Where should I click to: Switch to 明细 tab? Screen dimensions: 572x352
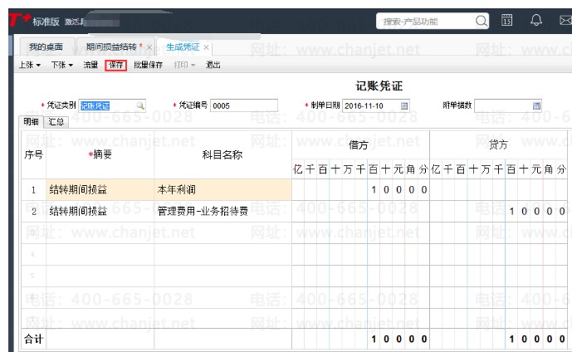pyautogui.click(x=31, y=122)
